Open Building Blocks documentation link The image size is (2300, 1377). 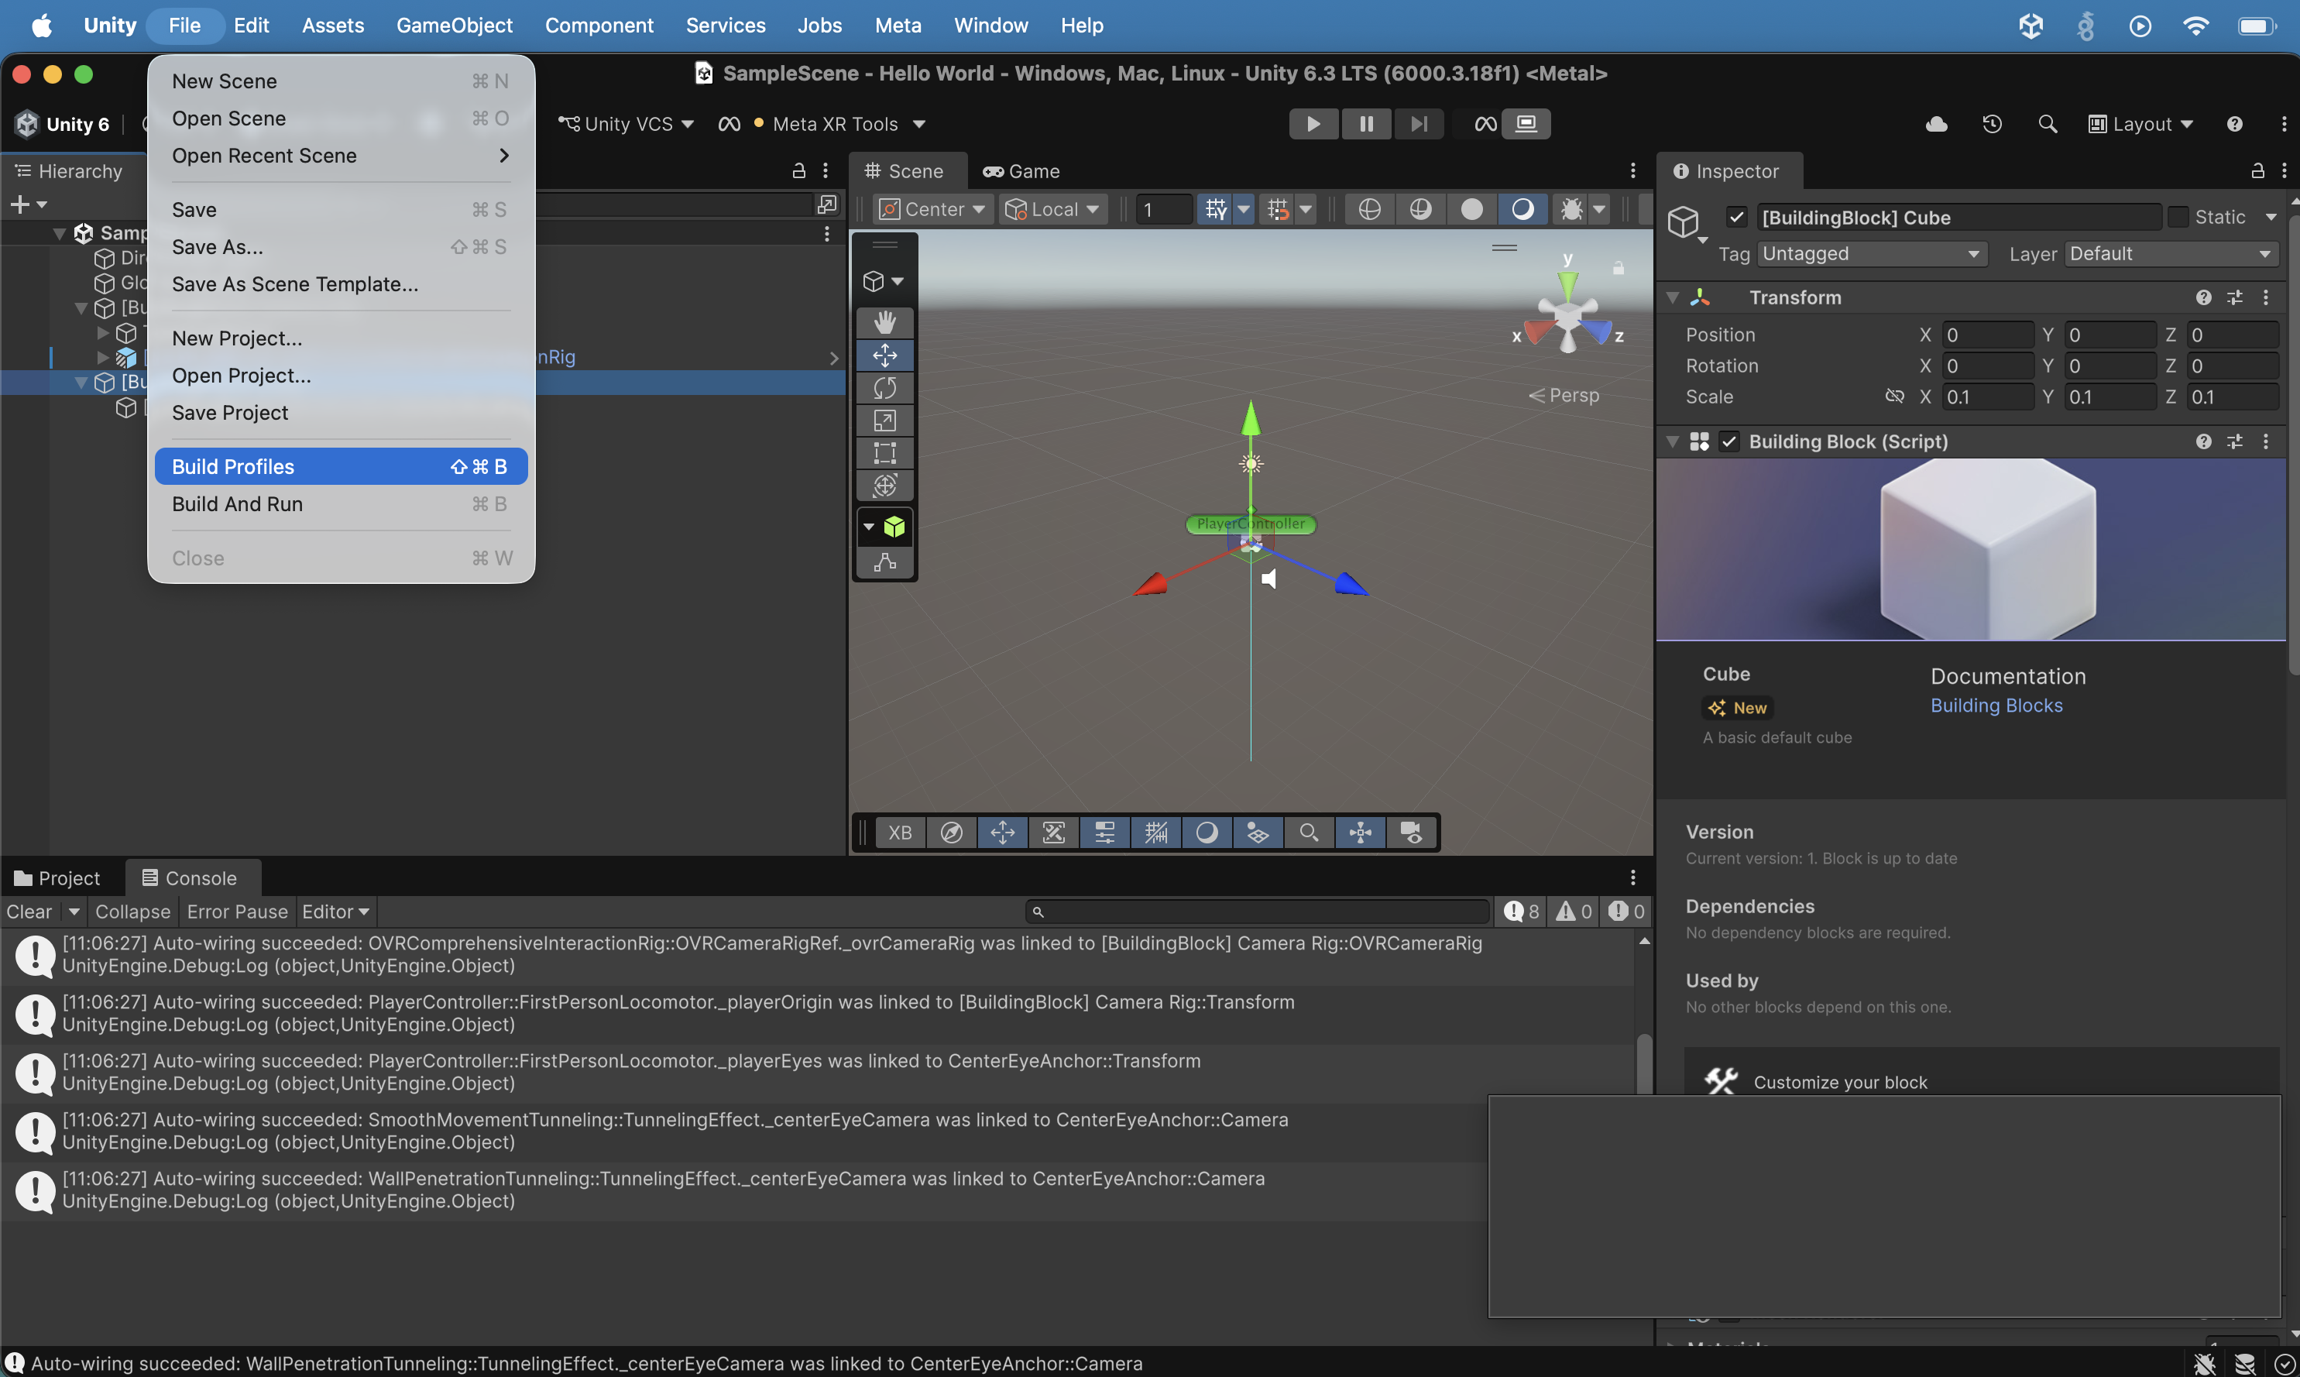click(x=1996, y=706)
